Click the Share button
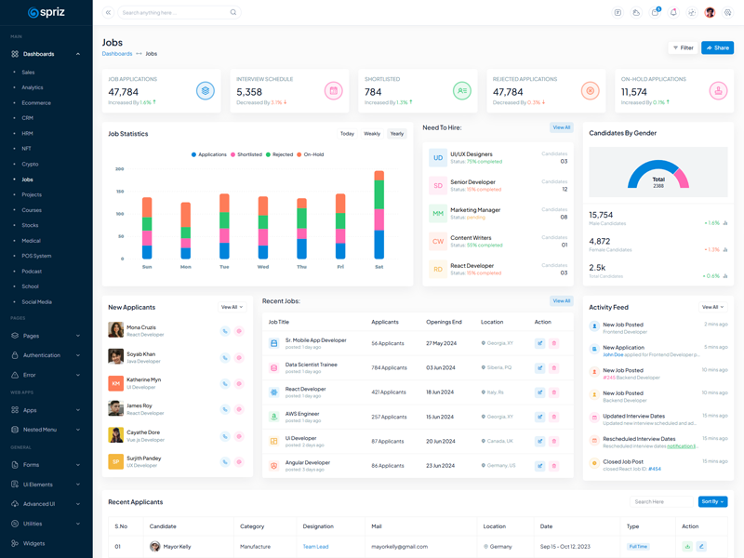744x558 pixels. 717,47
